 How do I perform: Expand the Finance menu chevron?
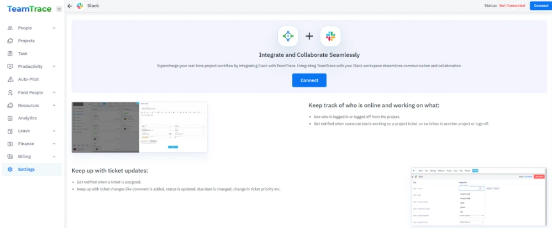click(54, 144)
